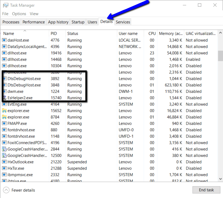Image resolution: width=223 pixels, height=198 pixels.
Task: Click folder icon of explorer.exe PID 8784
Action: point(4,117)
